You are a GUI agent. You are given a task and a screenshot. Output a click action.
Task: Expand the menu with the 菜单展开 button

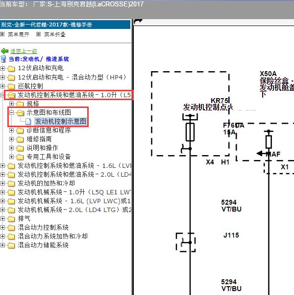click(19, 34)
